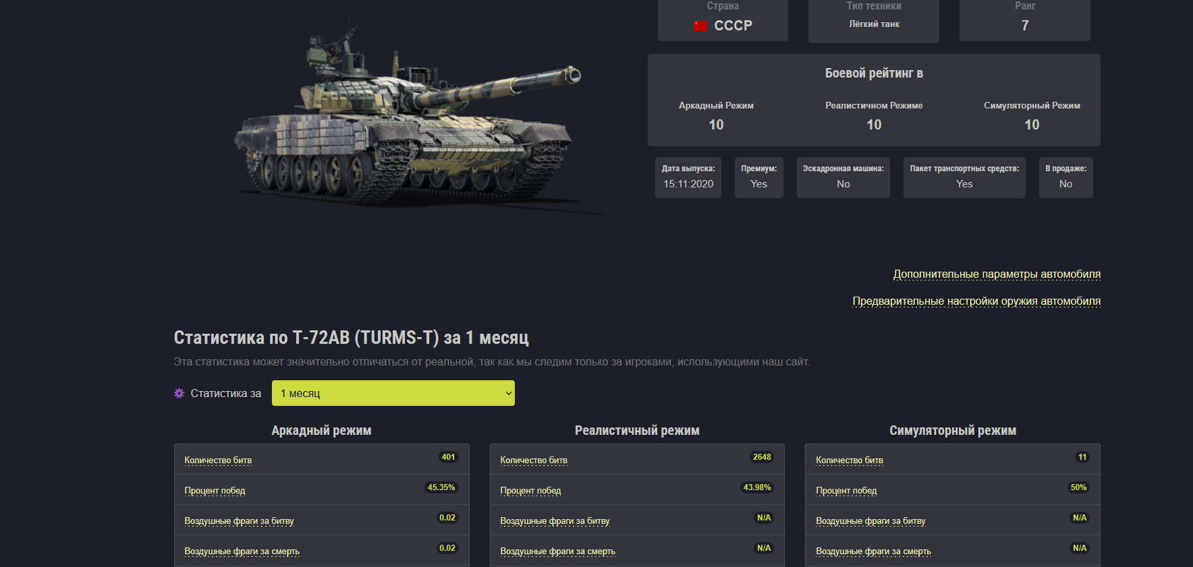Viewport: 1193px width, 567px height.
Task: Click Процент побед label in Реалистичный режим
Action: [x=530, y=491]
